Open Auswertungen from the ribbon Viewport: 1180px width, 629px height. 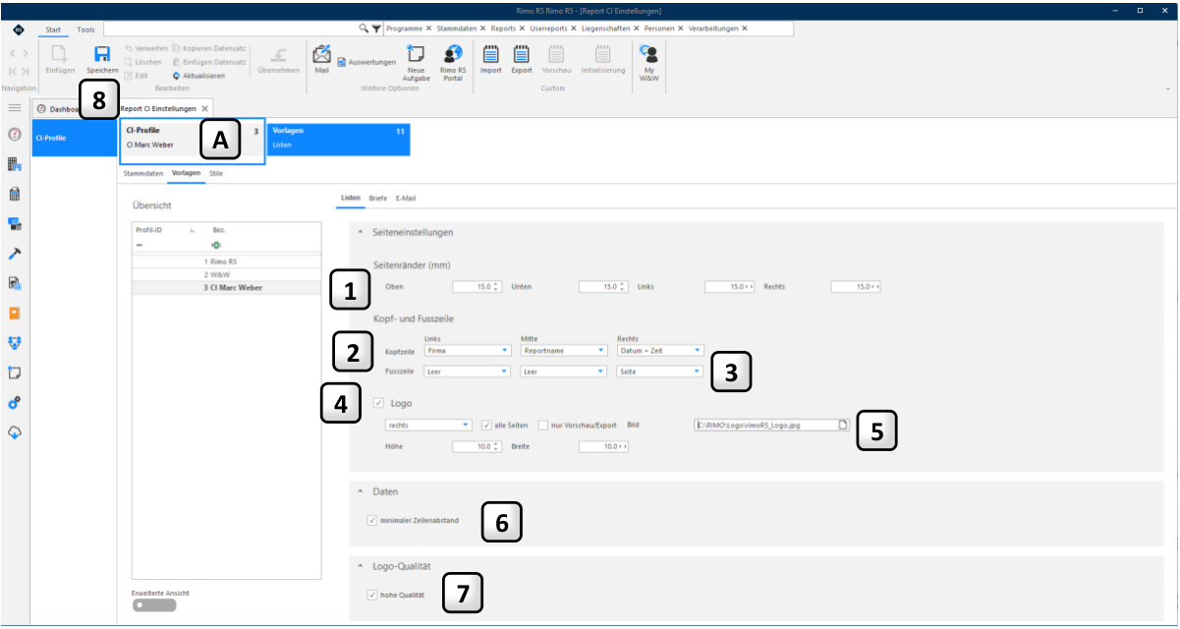(x=366, y=62)
